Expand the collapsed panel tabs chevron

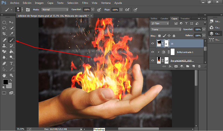pyautogui.click(x=199, y=19)
